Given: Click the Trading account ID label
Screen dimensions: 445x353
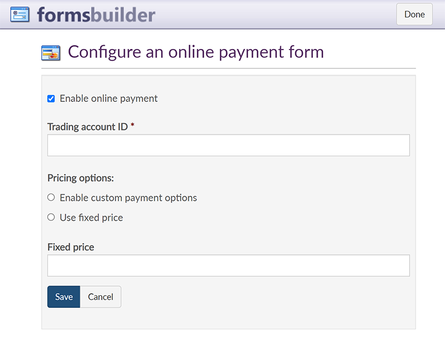Looking at the screenshot, I should [x=88, y=127].
